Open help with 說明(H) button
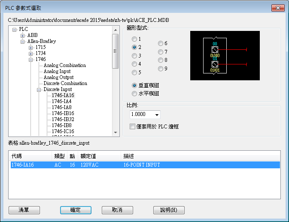This screenshot has width=289, height=222. pos(169,210)
